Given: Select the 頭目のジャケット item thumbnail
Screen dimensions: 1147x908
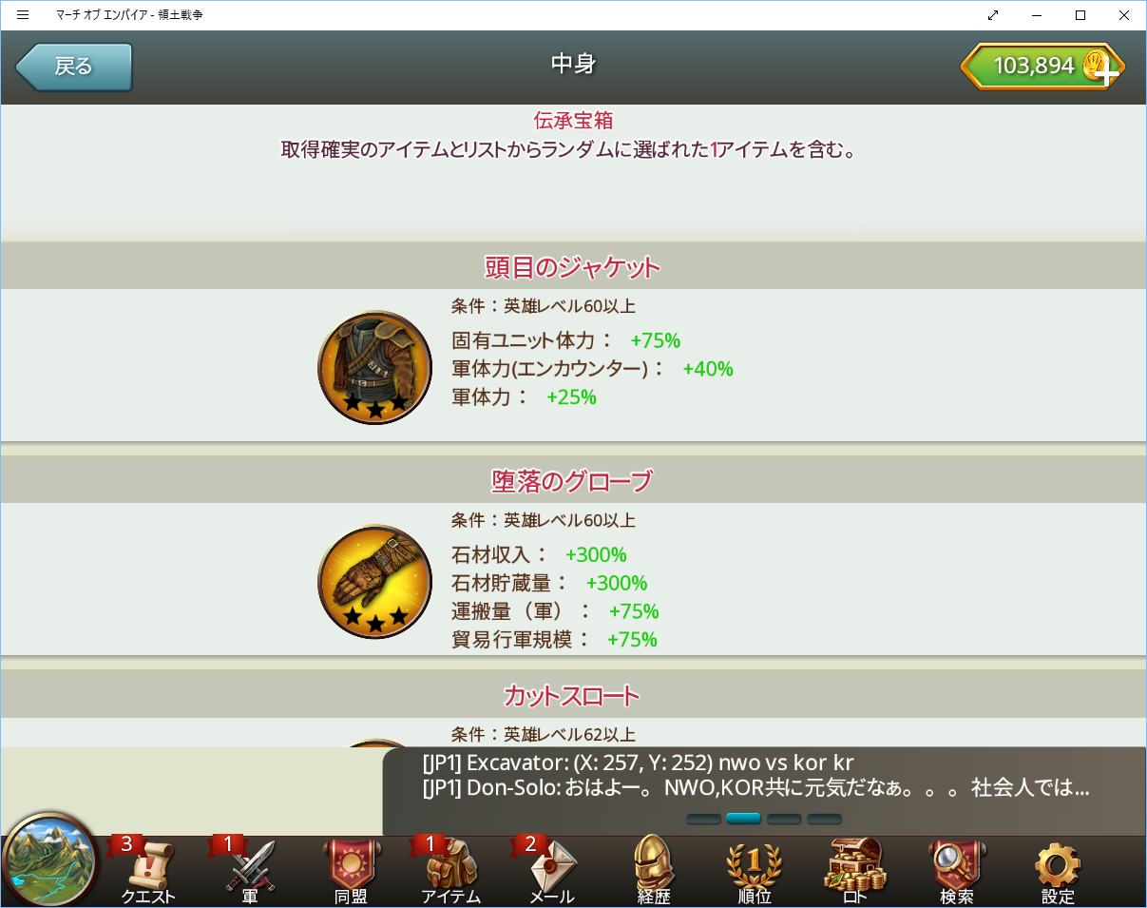Looking at the screenshot, I should (374, 367).
